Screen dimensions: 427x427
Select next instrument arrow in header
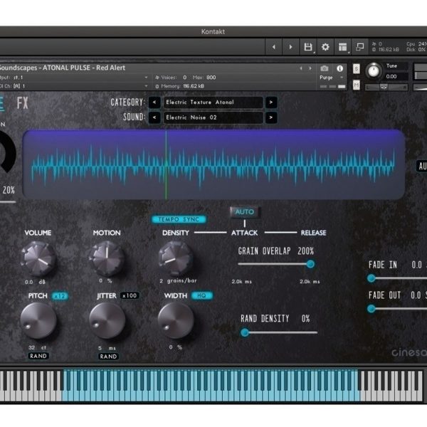310,68
